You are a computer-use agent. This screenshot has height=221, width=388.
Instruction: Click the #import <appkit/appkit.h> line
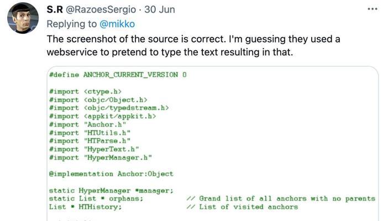click(103, 116)
